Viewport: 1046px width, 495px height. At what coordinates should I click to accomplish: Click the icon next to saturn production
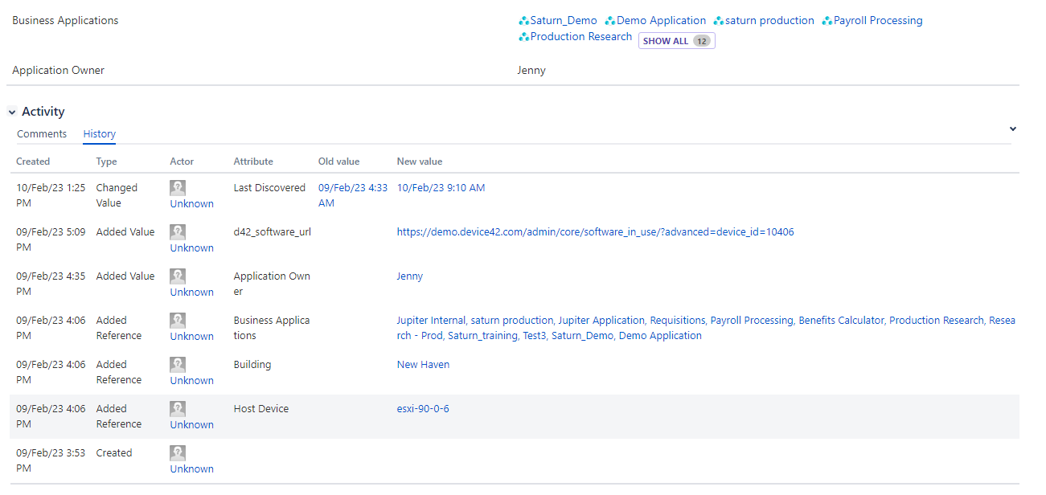pos(719,21)
